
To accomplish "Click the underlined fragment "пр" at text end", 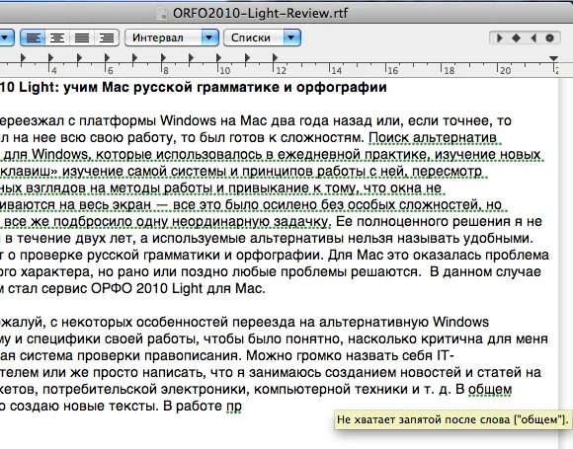I will [x=233, y=407].
